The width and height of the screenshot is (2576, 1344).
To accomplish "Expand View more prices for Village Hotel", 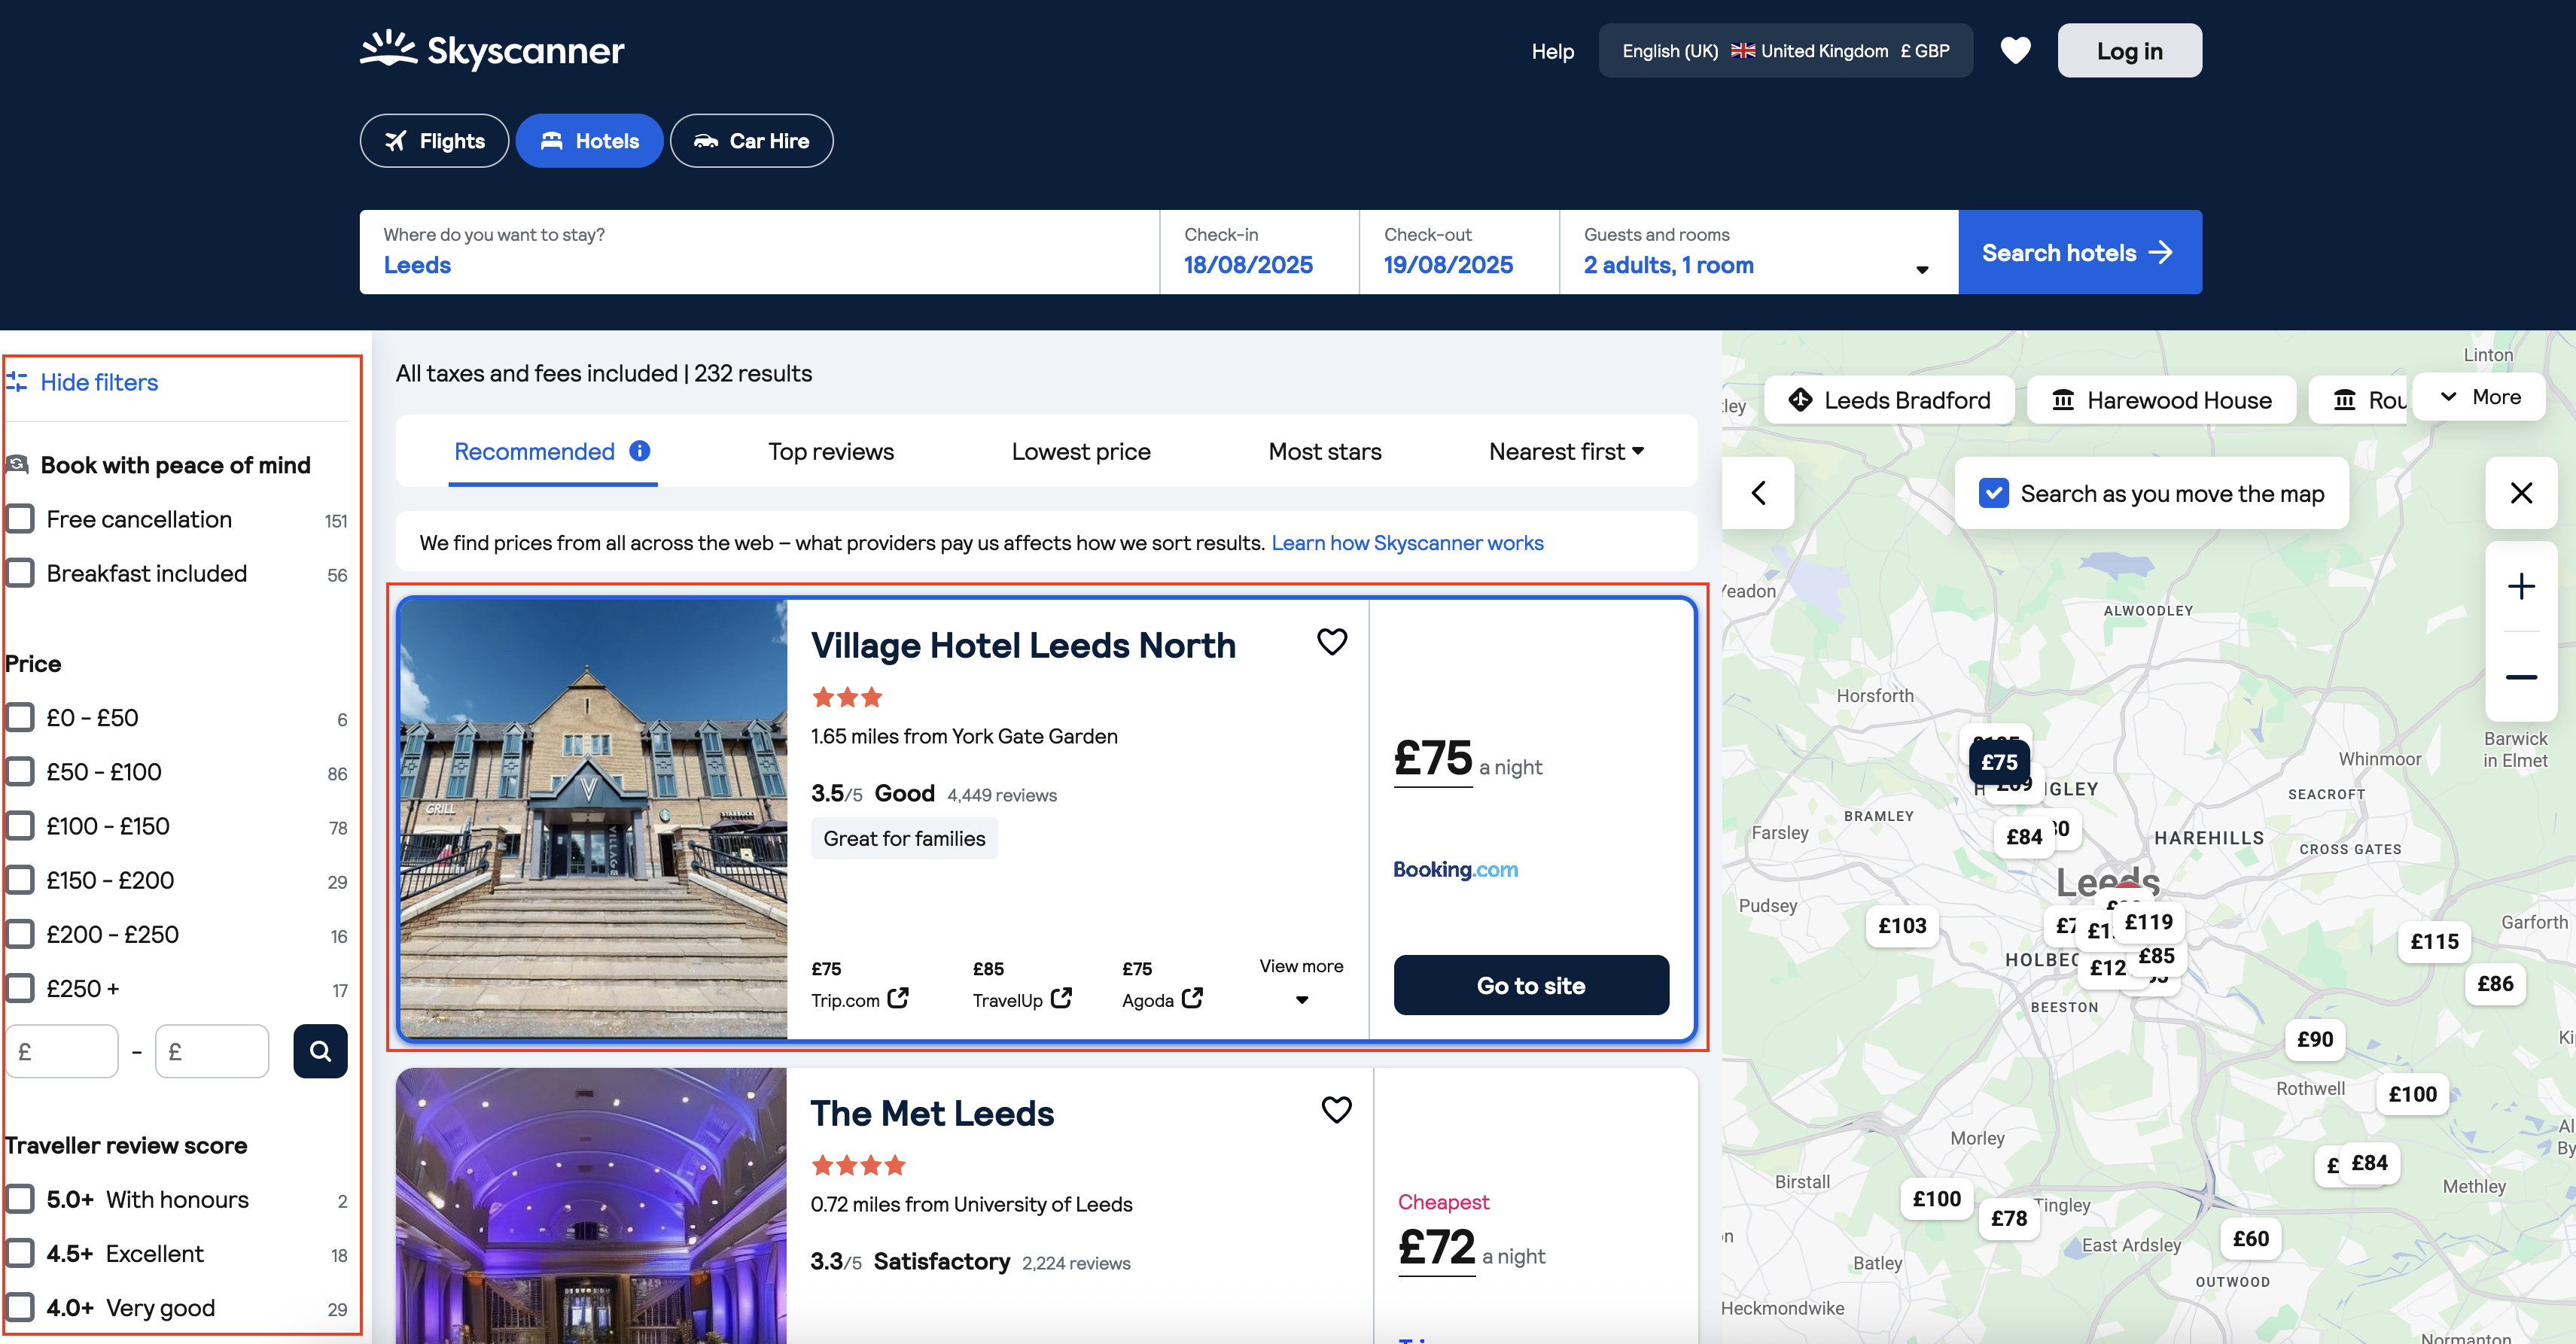I will tap(1301, 981).
